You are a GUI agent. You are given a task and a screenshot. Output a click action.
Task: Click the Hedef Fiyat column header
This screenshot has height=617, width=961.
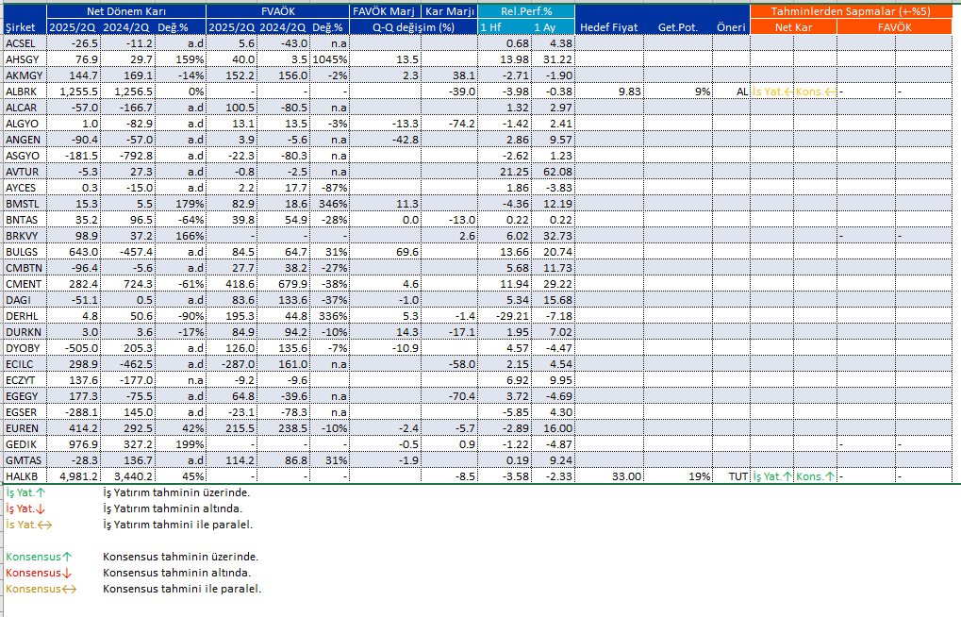609,27
